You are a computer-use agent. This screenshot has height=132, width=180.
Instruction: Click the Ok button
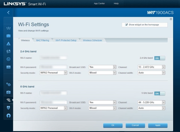tap(113, 125)
